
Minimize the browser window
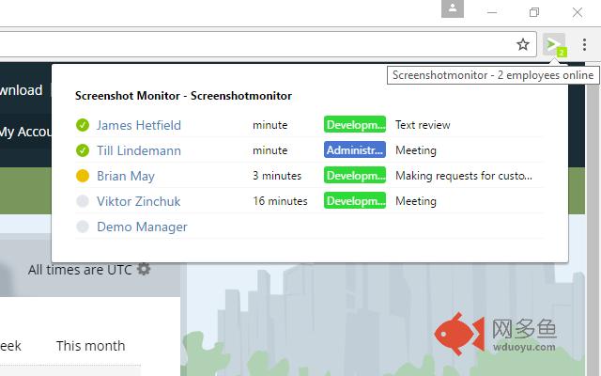click(492, 12)
